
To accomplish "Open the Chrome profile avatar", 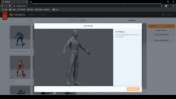I will (x=170, y=6).
